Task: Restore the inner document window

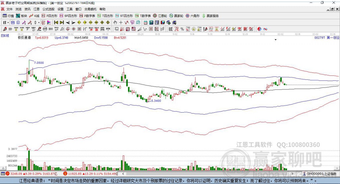Action: click(332, 9)
